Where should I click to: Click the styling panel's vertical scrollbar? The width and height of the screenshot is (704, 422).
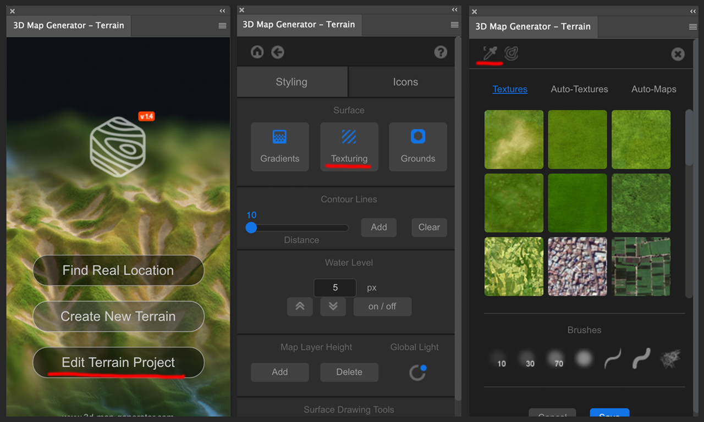click(x=458, y=218)
